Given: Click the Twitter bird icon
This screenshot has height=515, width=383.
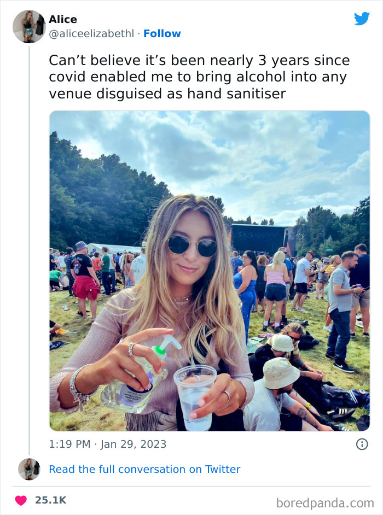Looking at the screenshot, I should 361,19.
